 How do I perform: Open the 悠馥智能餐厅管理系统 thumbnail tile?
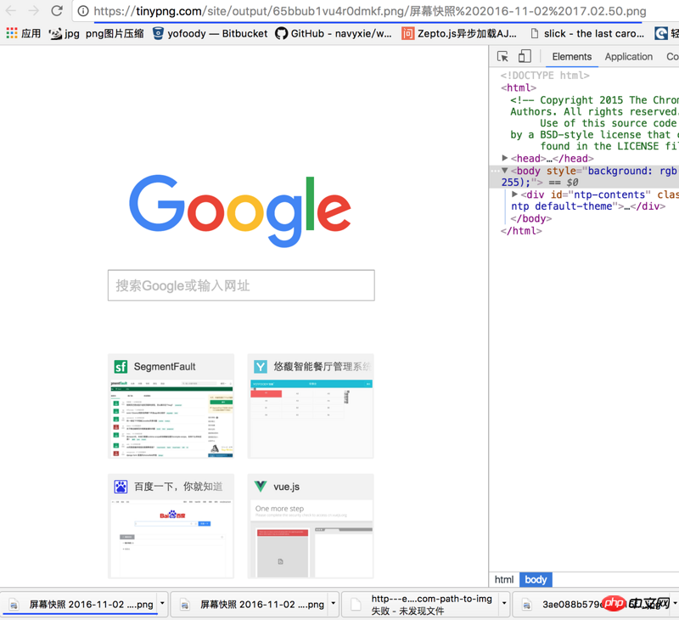[x=311, y=406]
